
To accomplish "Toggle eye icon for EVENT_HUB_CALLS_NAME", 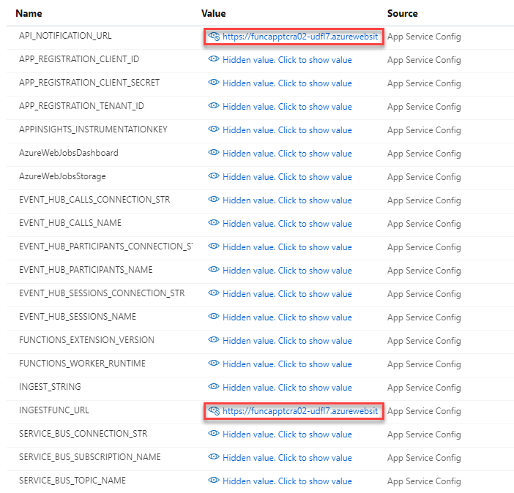I will (x=214, y=223).
